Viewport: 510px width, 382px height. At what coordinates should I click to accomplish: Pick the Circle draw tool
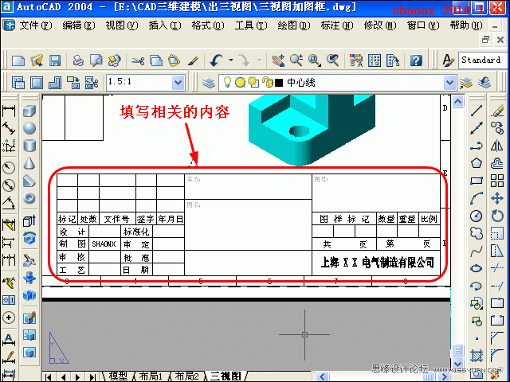point(477,216)
